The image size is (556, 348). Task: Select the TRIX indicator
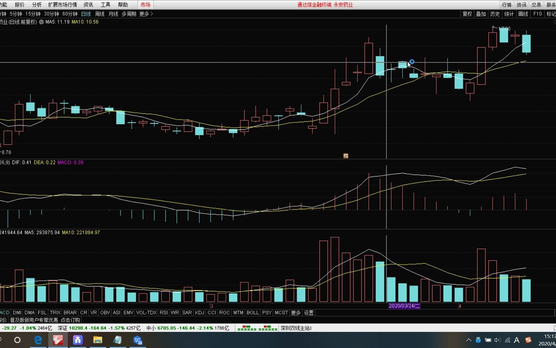(55, 313)
